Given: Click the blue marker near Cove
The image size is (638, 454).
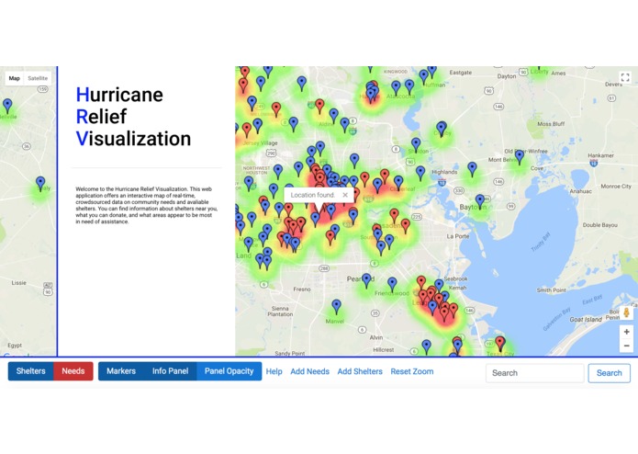Looking at the screenshot, I should click(x=520, y=157).
